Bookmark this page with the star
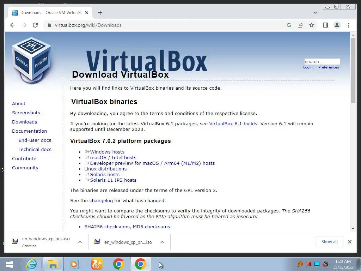 tap(312, 25)
